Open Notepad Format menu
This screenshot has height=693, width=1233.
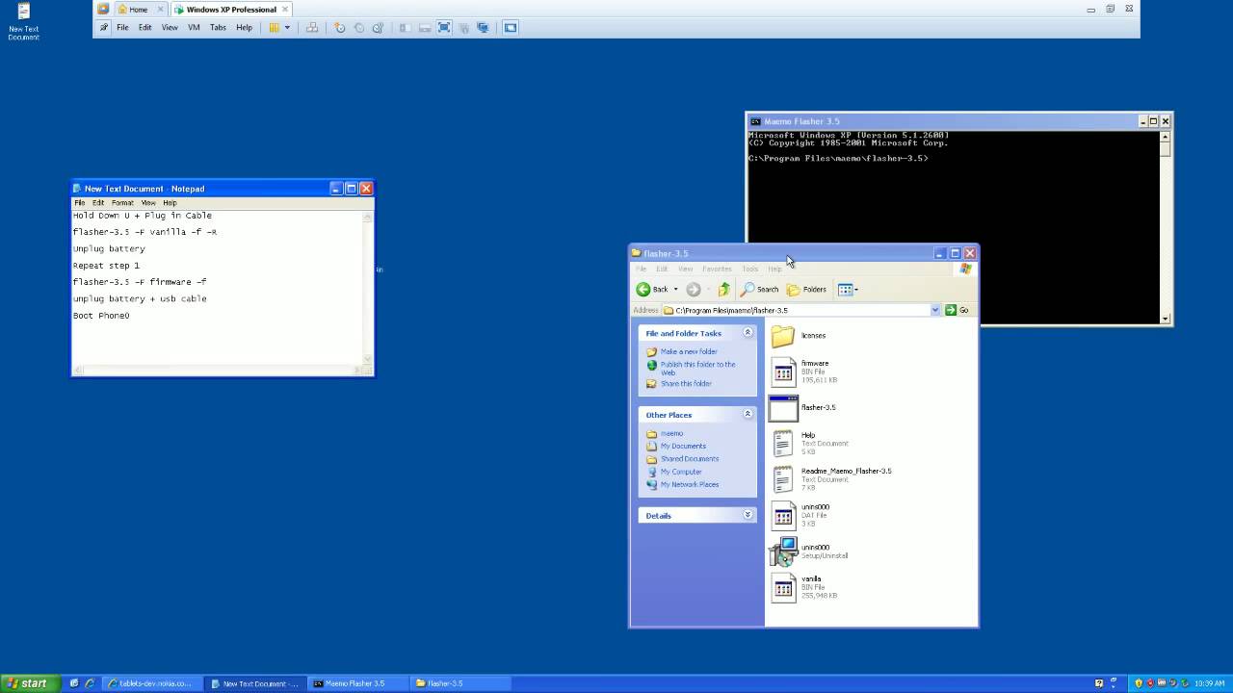[x=122, y=203]
